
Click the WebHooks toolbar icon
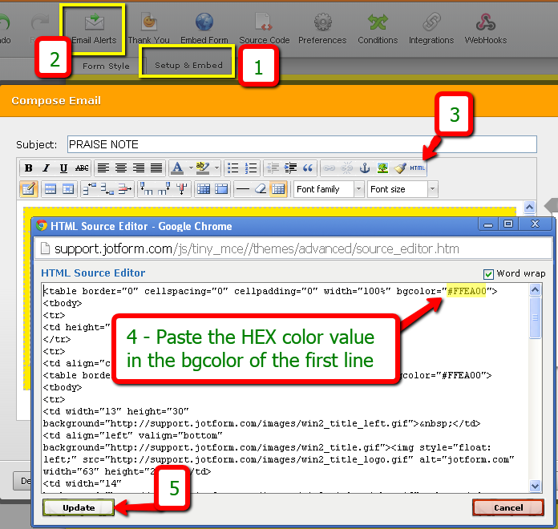pyautogui.click(x=485, y=27)
